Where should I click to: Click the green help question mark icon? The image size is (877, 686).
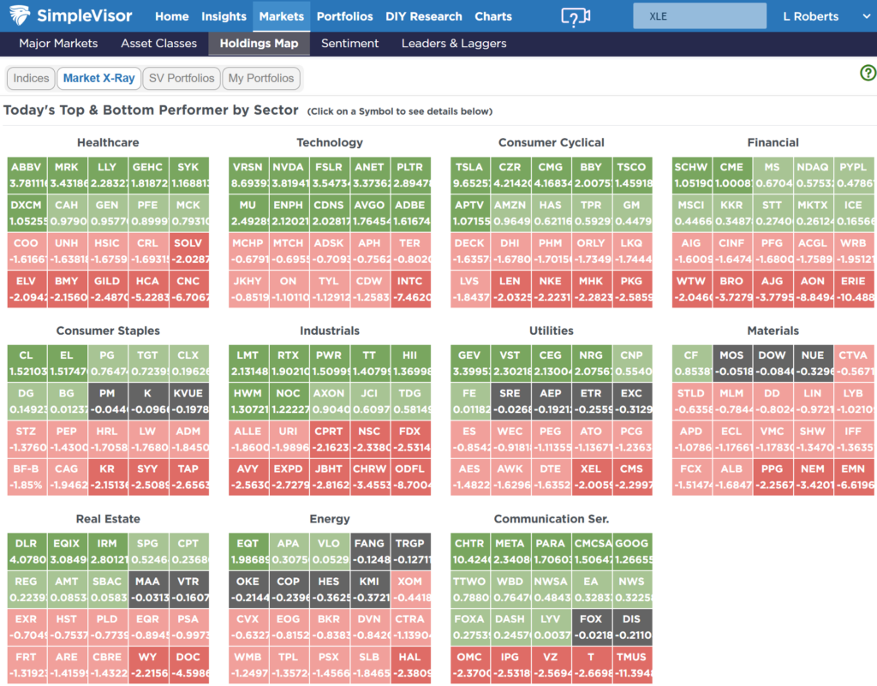(868, 73)
